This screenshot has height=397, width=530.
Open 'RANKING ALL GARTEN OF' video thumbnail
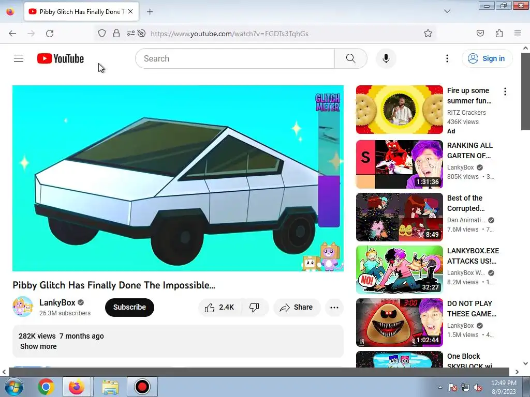(399, 164)
